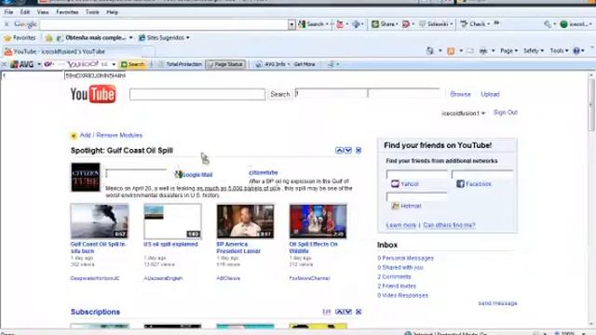596x335 pixels.
Task: Click the Google Toolbar logo
Action: pyautogui.click(x=25, y=24)
